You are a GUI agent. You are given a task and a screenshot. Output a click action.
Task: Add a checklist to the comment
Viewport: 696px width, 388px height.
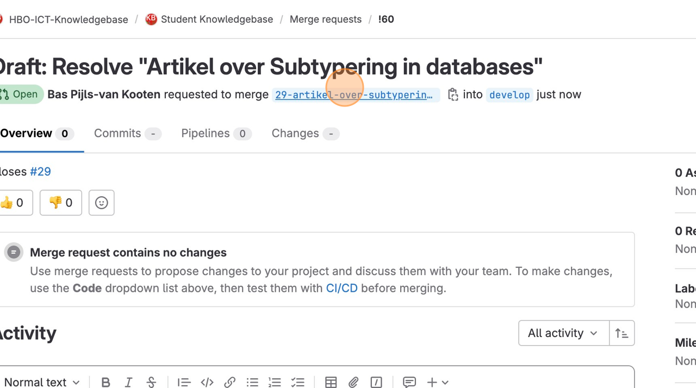tap(297, 382)
